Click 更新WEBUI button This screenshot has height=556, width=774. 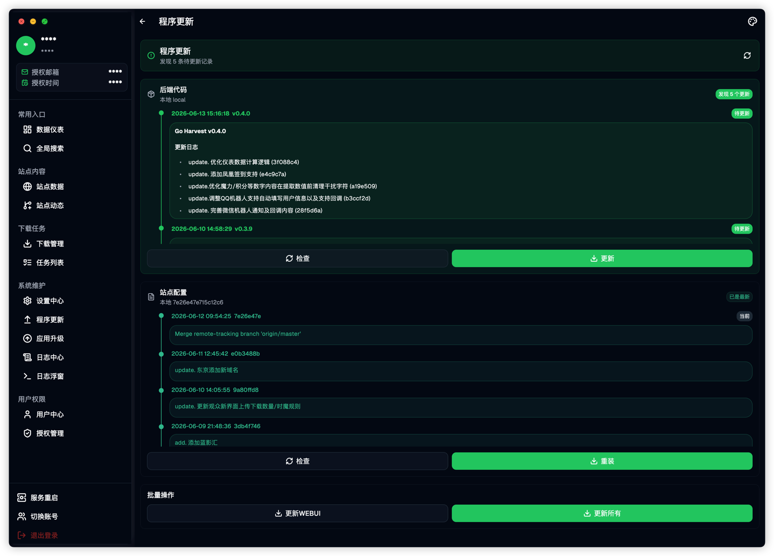[x=297, y=513]
